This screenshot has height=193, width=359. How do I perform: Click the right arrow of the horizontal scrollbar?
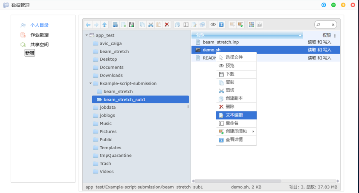point(338,181)
